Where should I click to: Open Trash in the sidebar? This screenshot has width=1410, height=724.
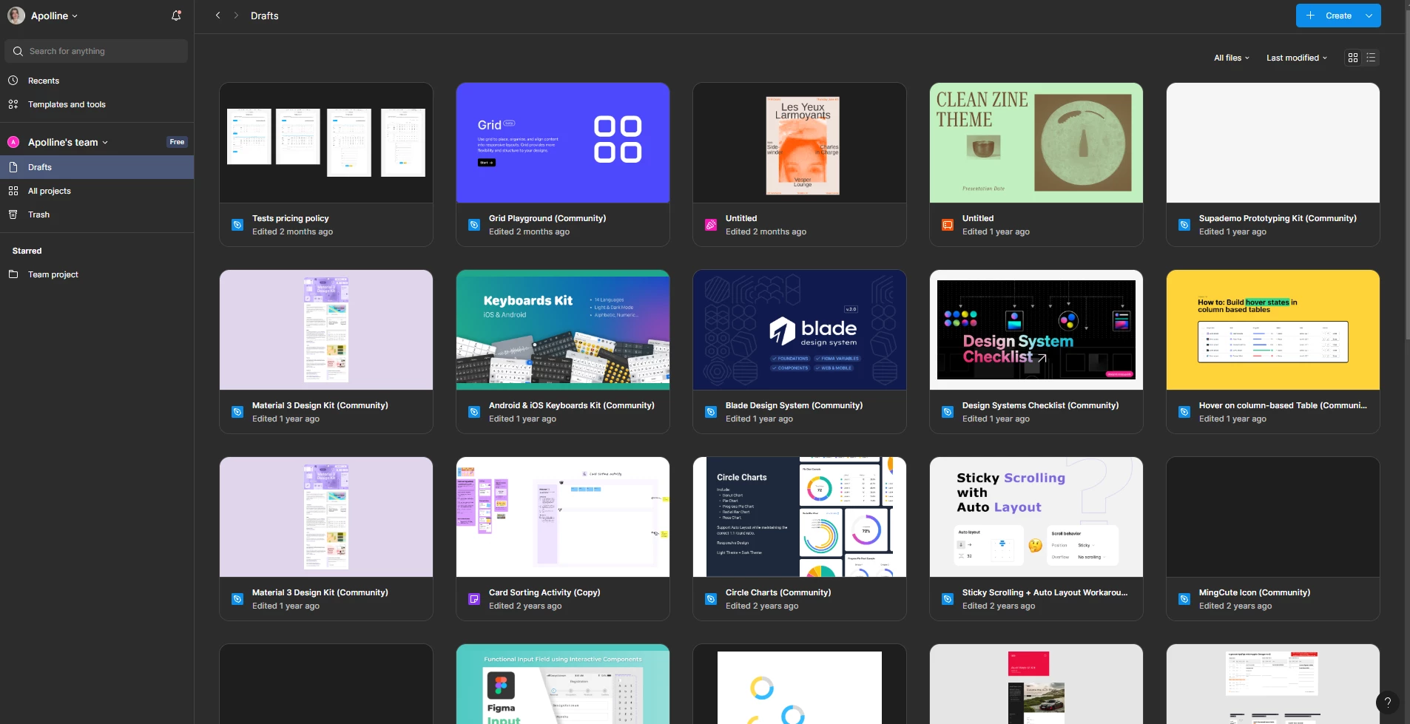(97, 214)
